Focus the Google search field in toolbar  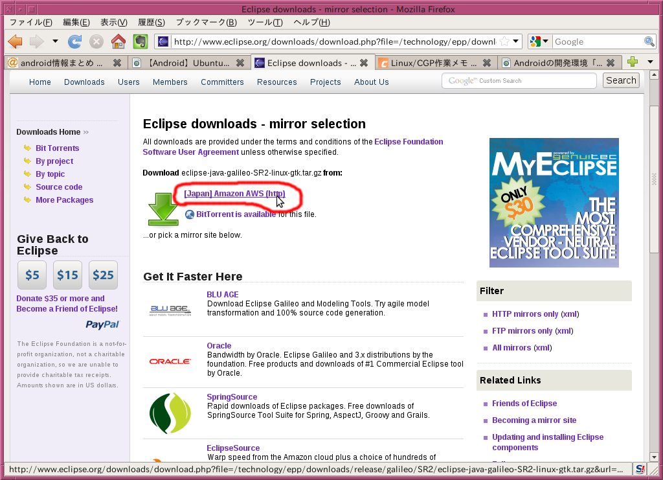coord(598,41)
